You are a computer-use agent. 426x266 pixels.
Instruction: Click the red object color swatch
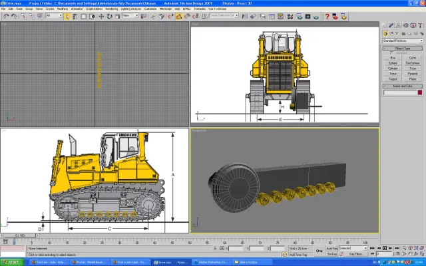(420, 92)
